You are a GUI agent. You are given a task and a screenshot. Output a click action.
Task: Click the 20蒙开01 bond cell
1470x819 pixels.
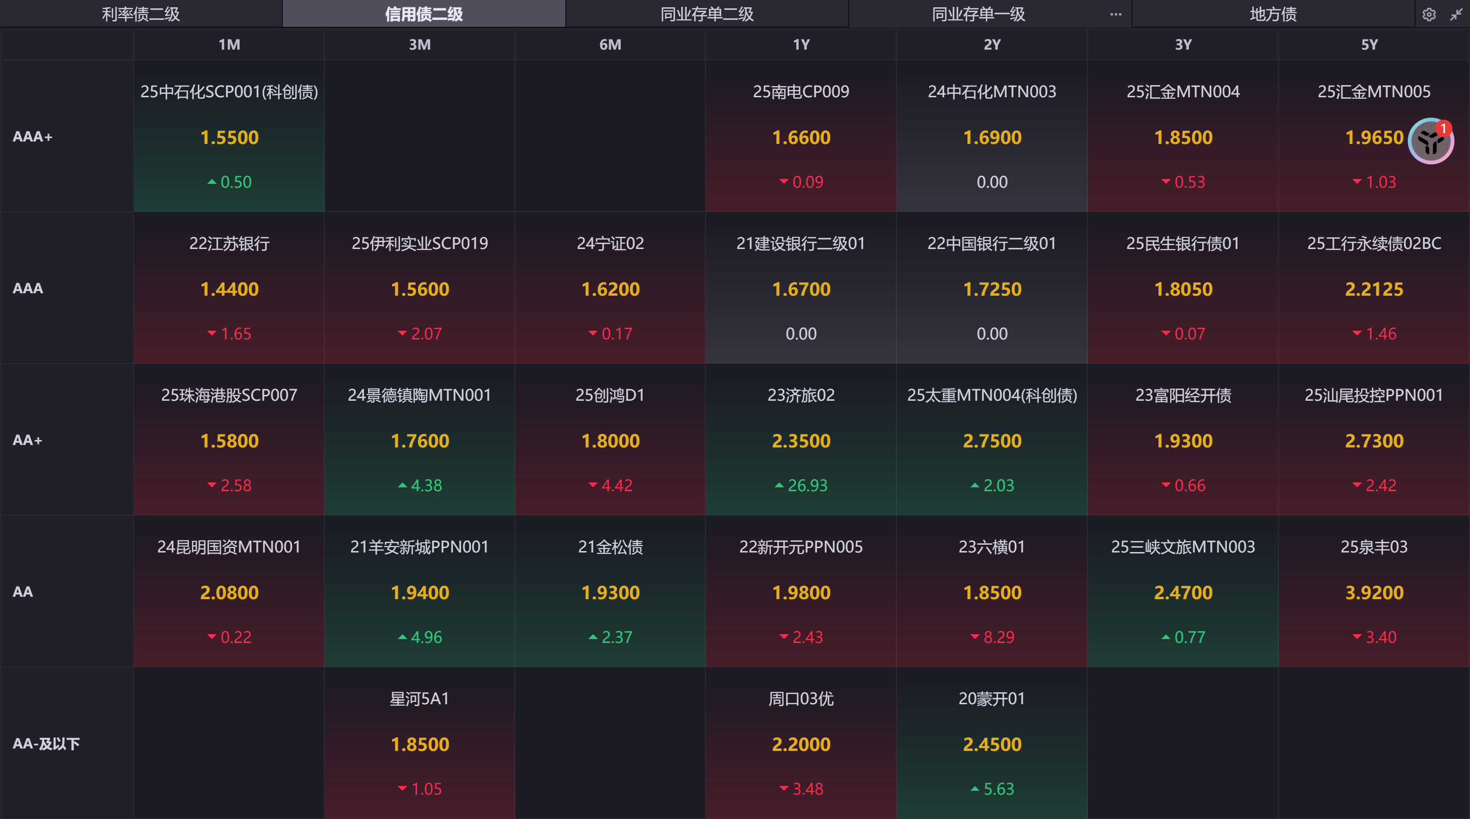tap(992, 743)
